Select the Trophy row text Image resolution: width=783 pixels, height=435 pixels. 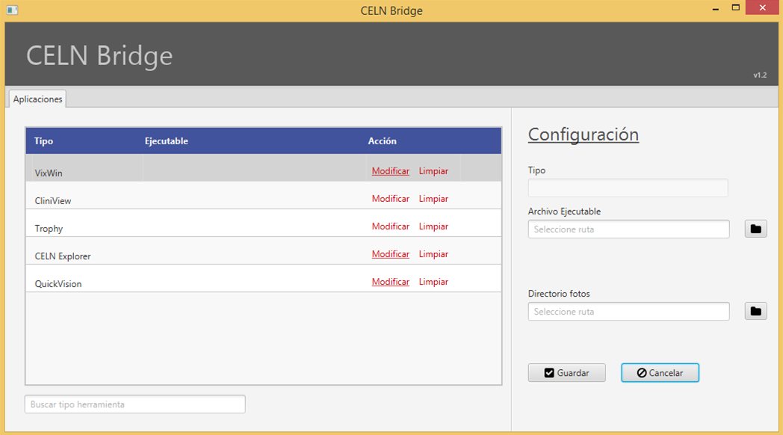click(49, 229)
